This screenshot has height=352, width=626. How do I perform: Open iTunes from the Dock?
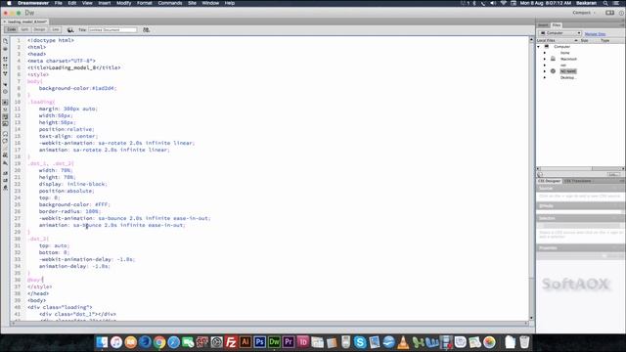[x=116, y=342]
